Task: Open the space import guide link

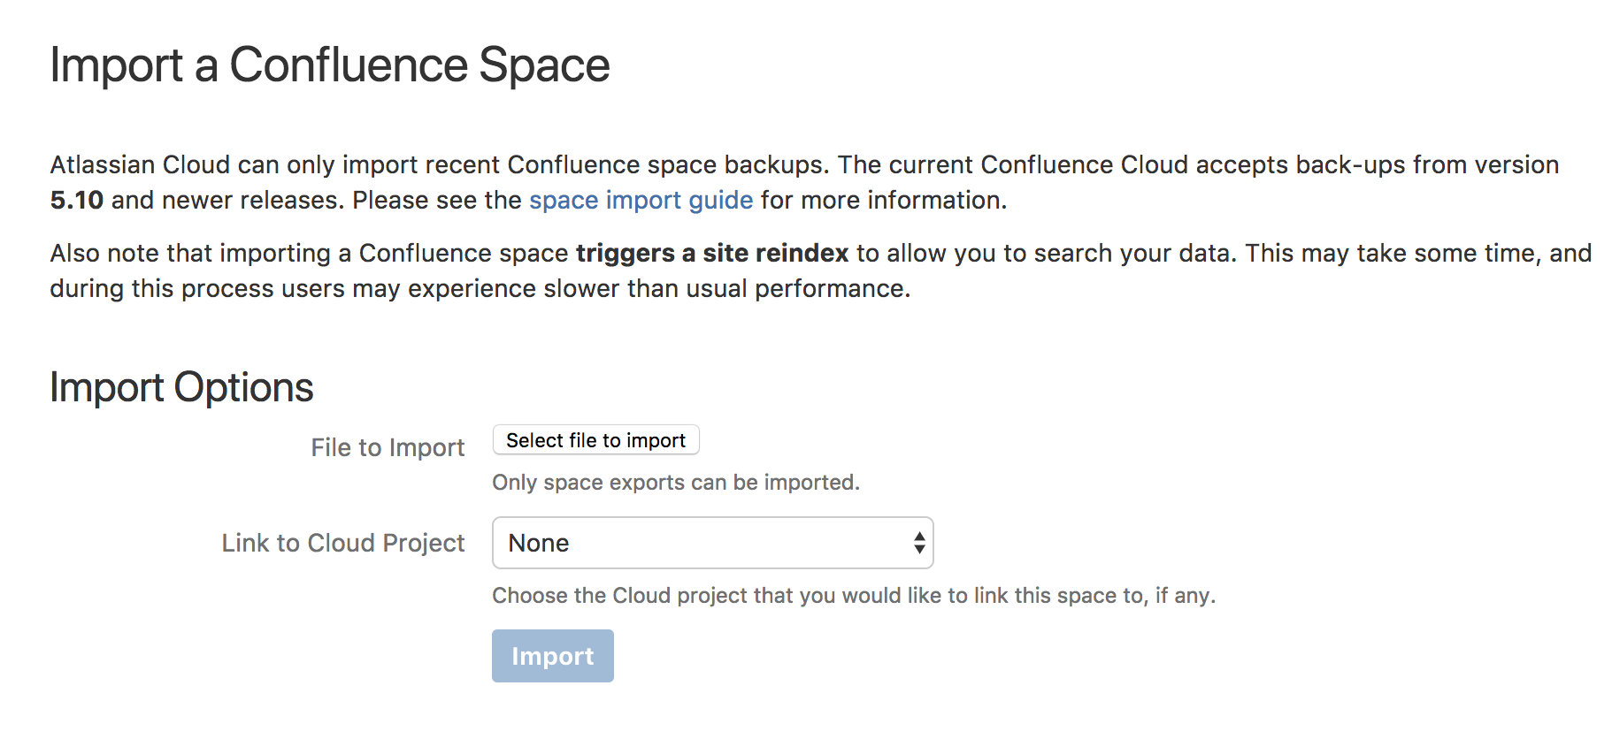Action: pos(641,201)
